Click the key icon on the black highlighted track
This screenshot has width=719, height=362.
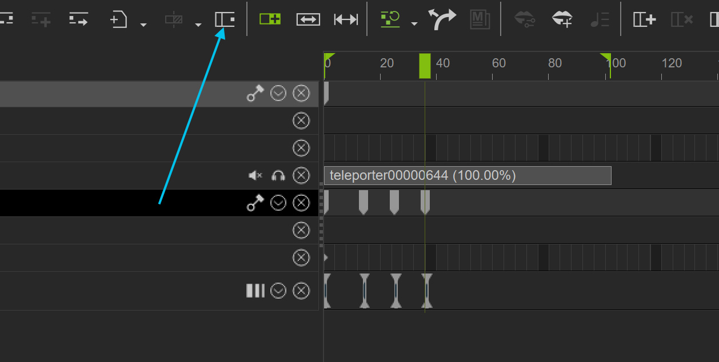255,203
